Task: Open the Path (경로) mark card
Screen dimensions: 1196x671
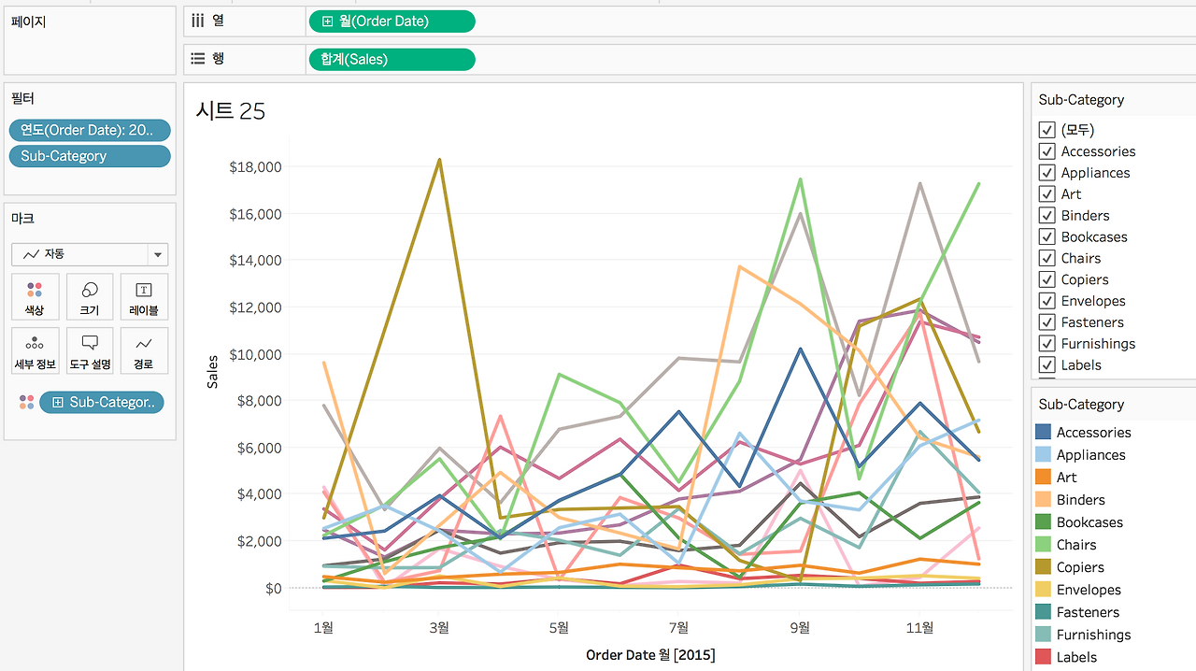Action: click(144, 350)
